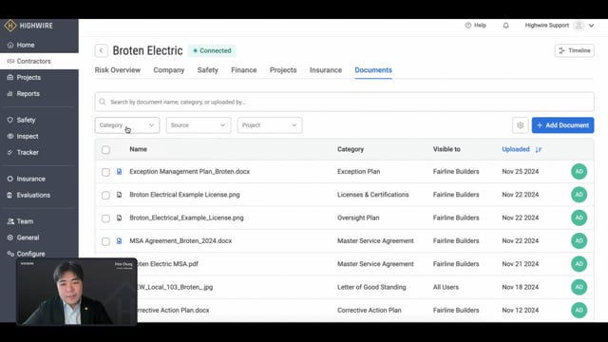Click the Highwire logo icon

click(x=10, y=26)
